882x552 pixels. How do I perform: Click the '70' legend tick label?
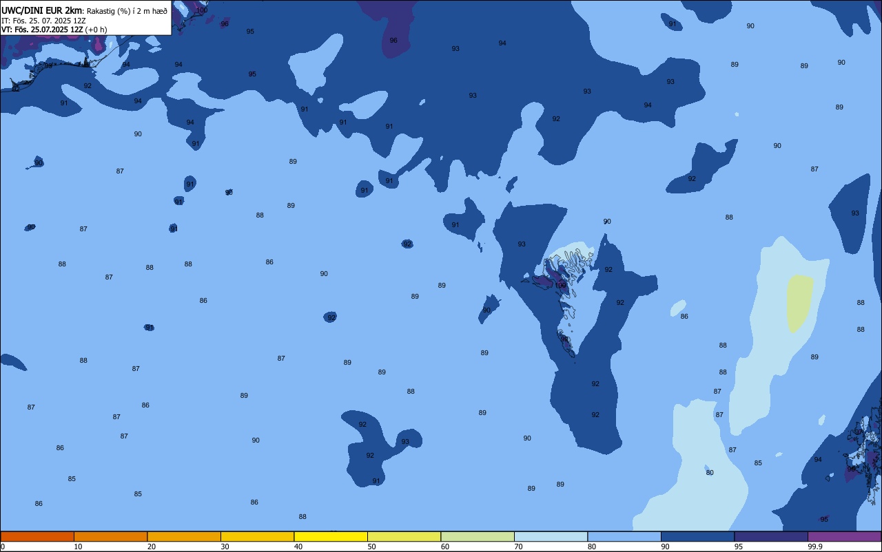[519, 546]
